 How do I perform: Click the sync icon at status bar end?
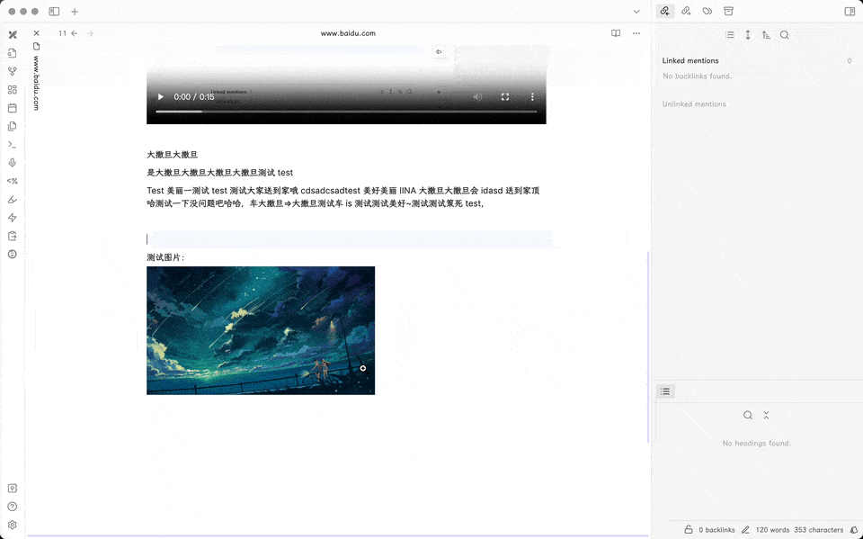(854, 530)
